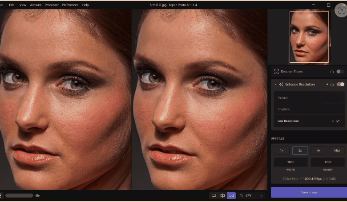
Task: Open the 67% zoom level dropdown
Action: (x=249, y=195)
